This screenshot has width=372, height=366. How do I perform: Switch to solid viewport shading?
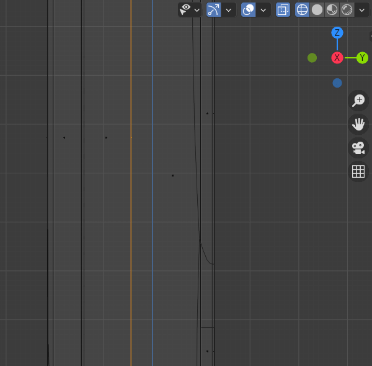pyautogui.click(x=317, y=10)
